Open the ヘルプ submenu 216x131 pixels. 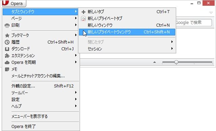[x=40, y=106]
